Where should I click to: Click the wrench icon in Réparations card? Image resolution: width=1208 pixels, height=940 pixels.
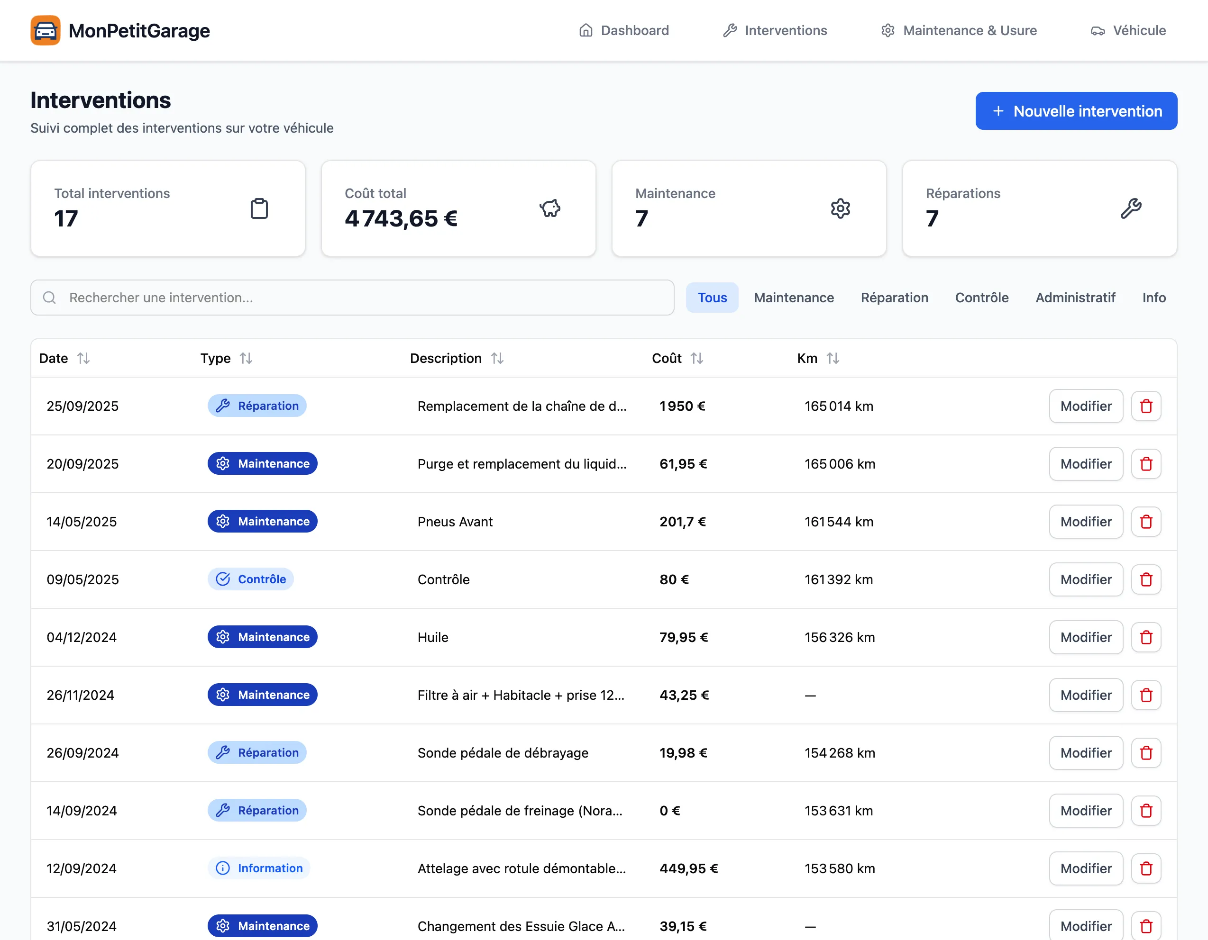click(x=1131, y=208)
